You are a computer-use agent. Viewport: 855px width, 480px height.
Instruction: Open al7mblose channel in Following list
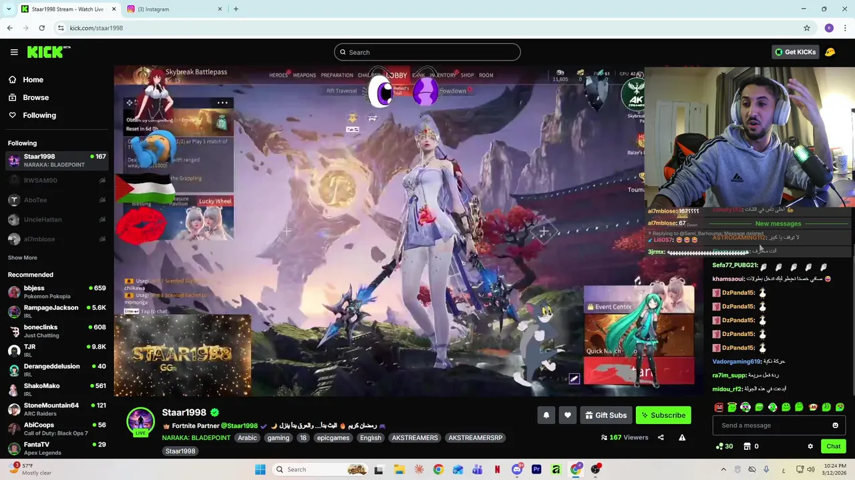57,239
